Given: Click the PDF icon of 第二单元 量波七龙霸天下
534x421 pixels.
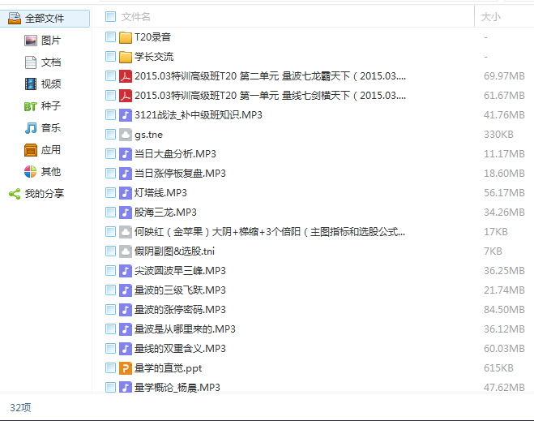Looking at the screenshot, I should (126, 76).
